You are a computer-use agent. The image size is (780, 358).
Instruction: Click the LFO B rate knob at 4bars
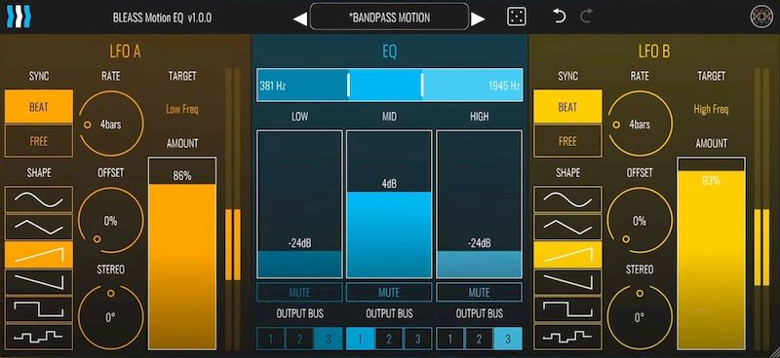[640, 125]
